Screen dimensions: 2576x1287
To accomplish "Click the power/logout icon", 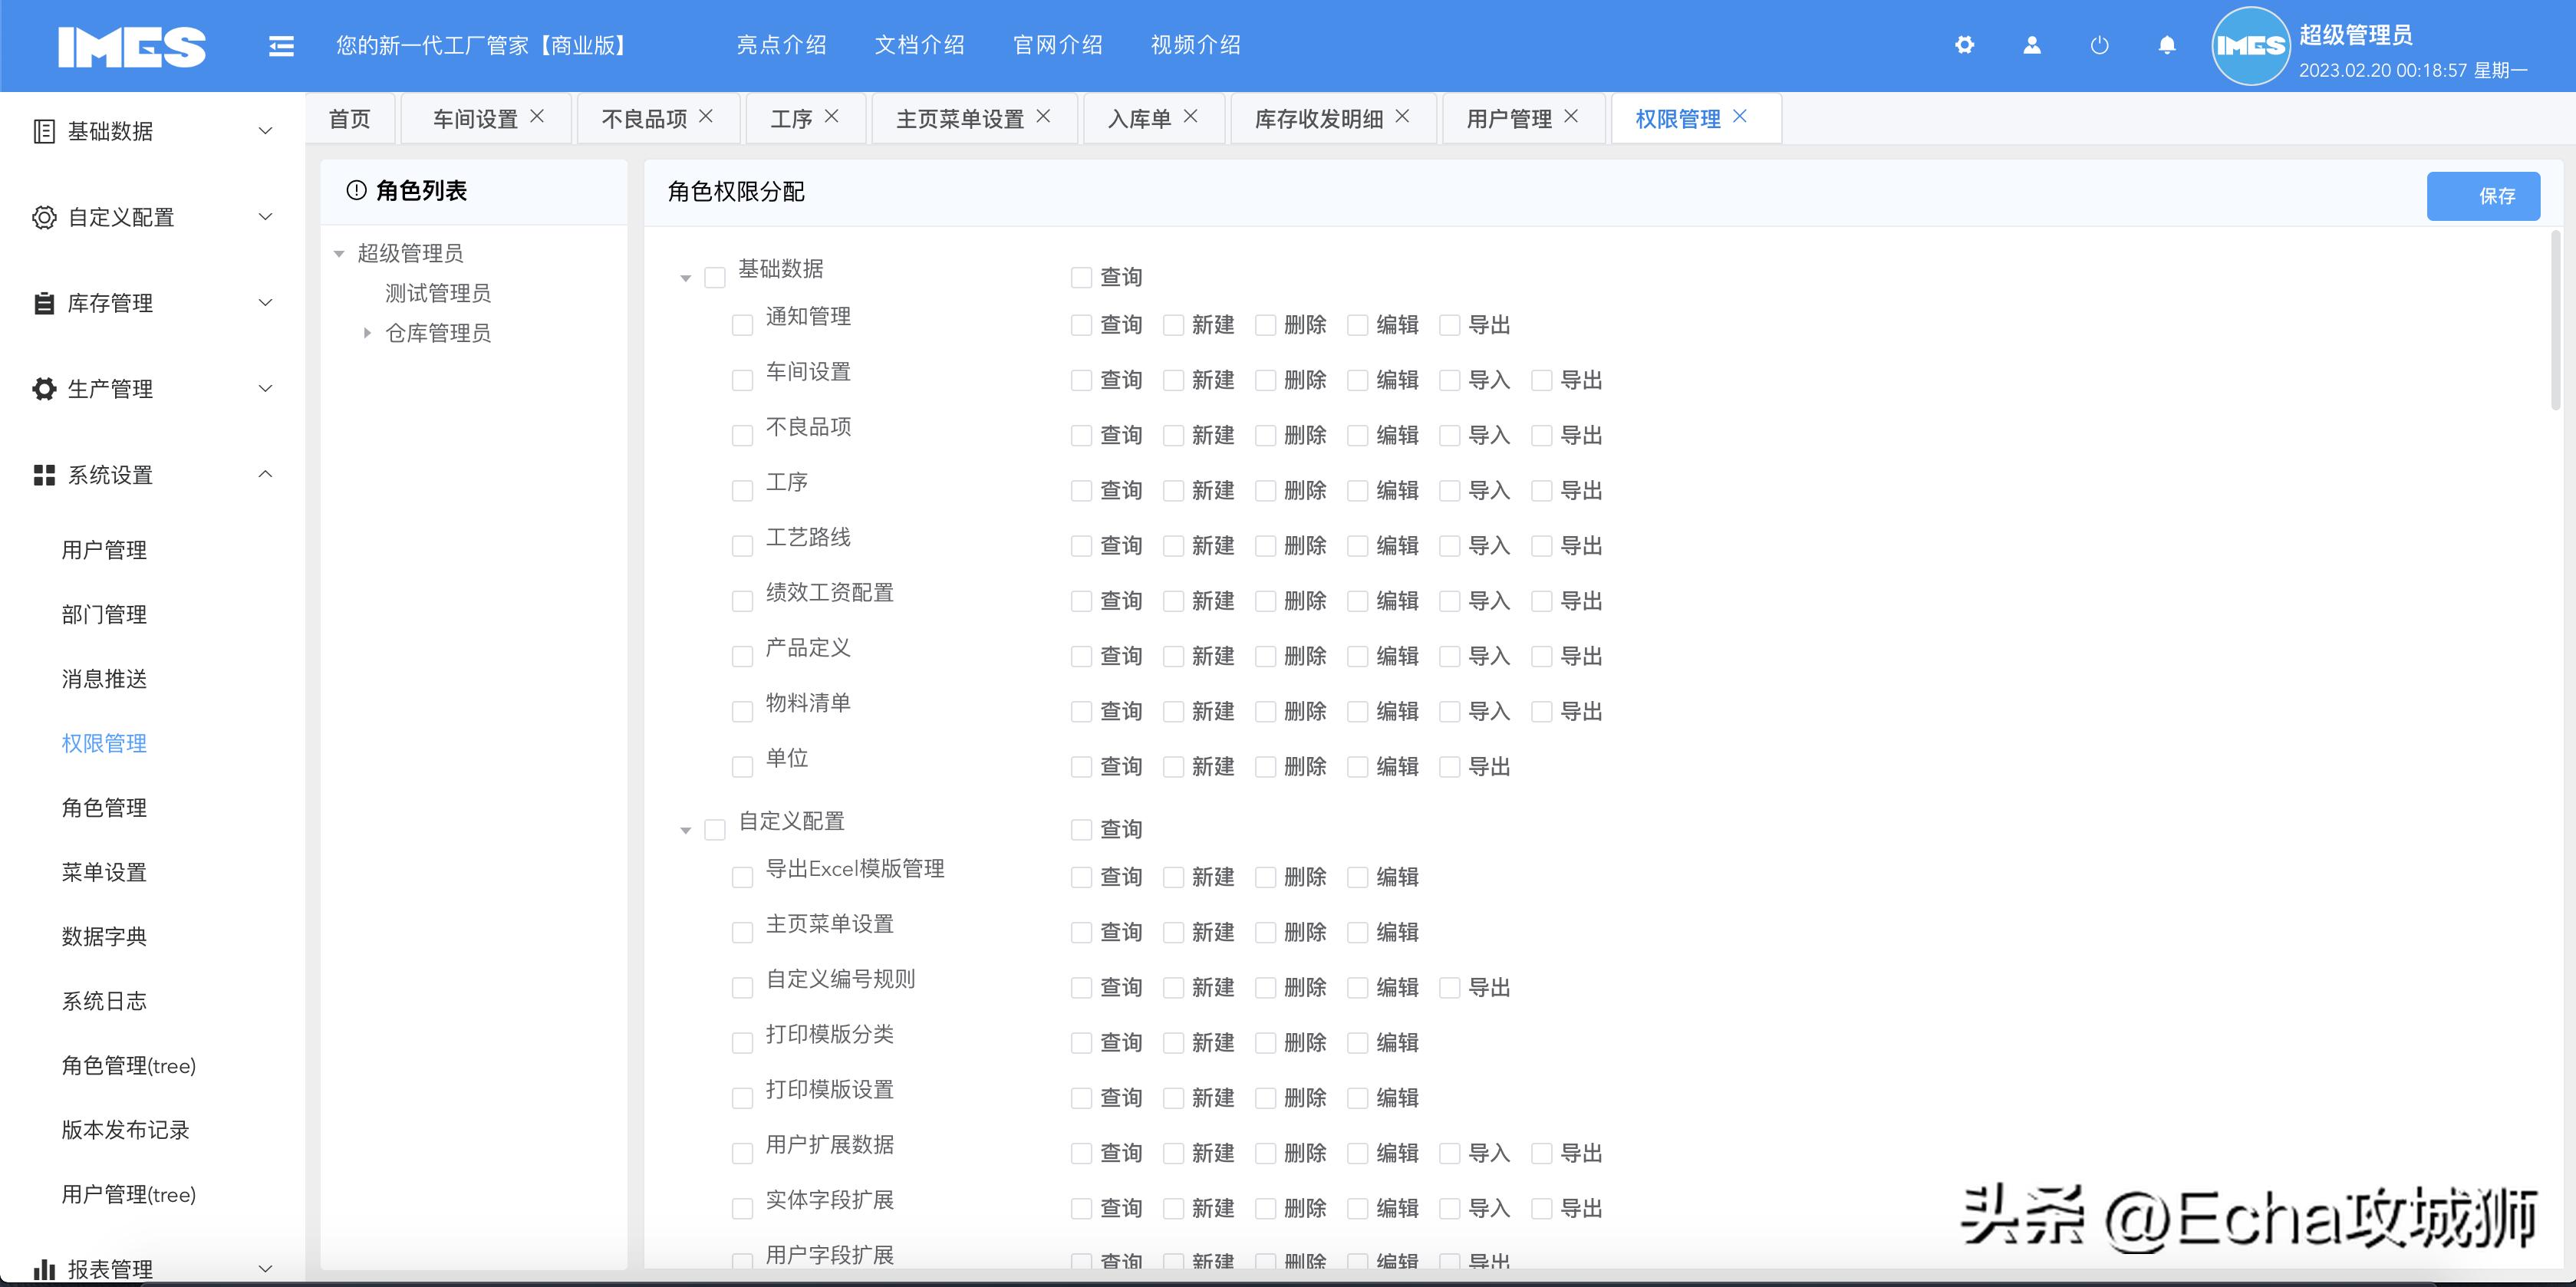I will (2099, 46).
